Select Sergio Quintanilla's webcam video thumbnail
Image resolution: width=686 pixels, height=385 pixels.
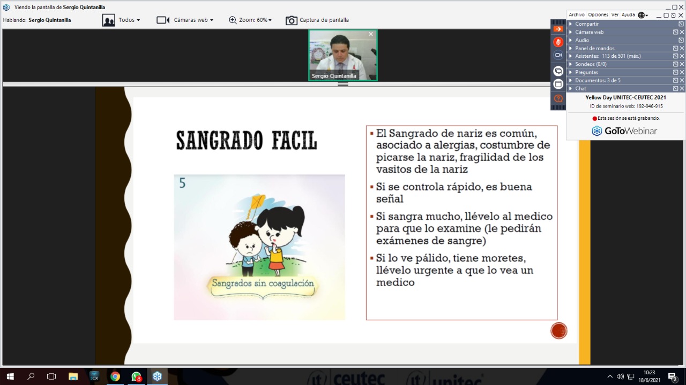click(343, 55)
